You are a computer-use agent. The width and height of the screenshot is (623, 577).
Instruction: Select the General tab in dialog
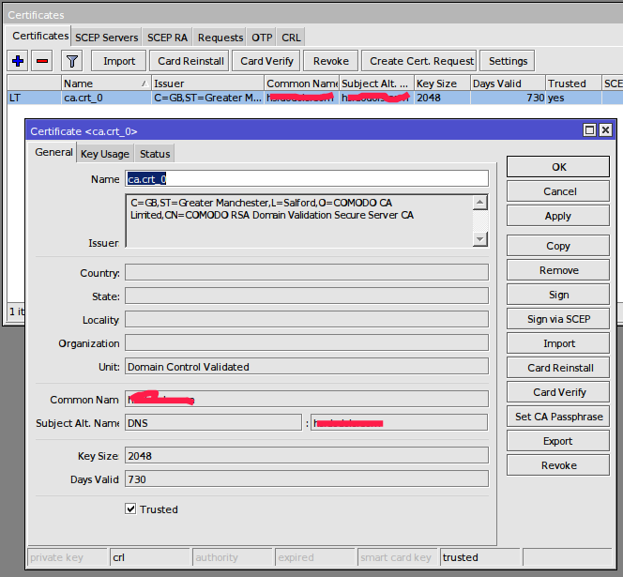(53, 152)
